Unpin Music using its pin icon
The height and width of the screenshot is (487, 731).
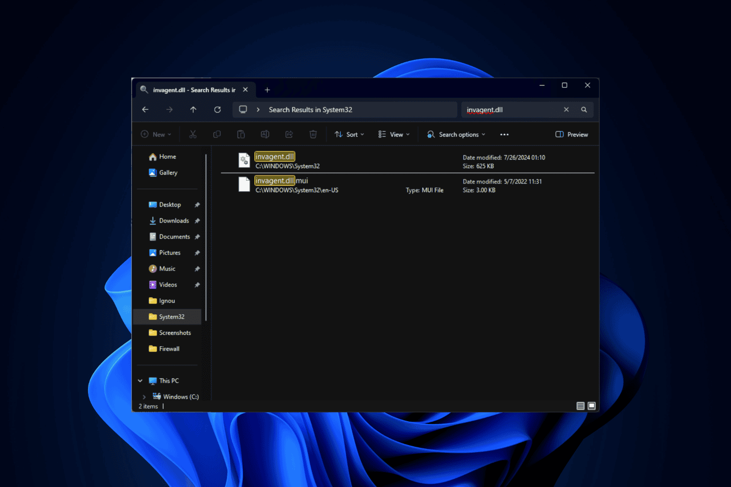pos(197,269)
